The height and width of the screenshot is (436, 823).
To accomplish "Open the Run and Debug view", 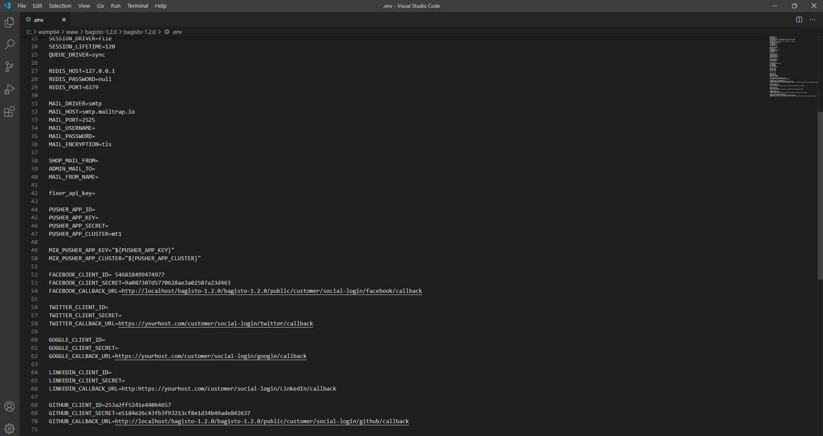I will (x=9, y=89).
